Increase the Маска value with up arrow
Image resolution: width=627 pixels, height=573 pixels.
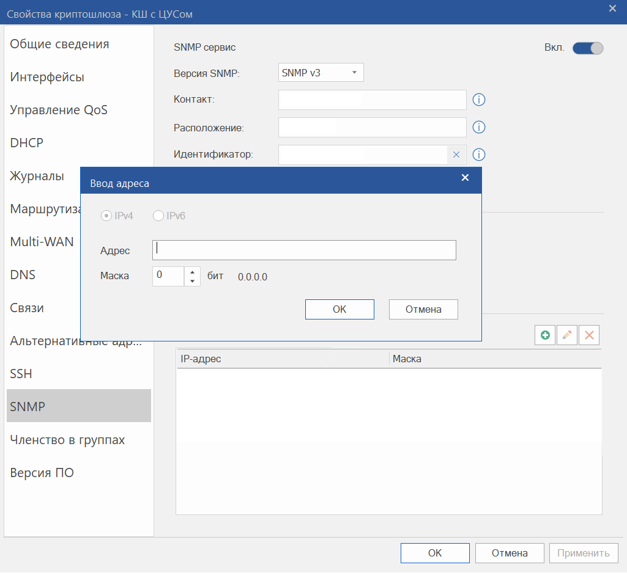[192, 271]
